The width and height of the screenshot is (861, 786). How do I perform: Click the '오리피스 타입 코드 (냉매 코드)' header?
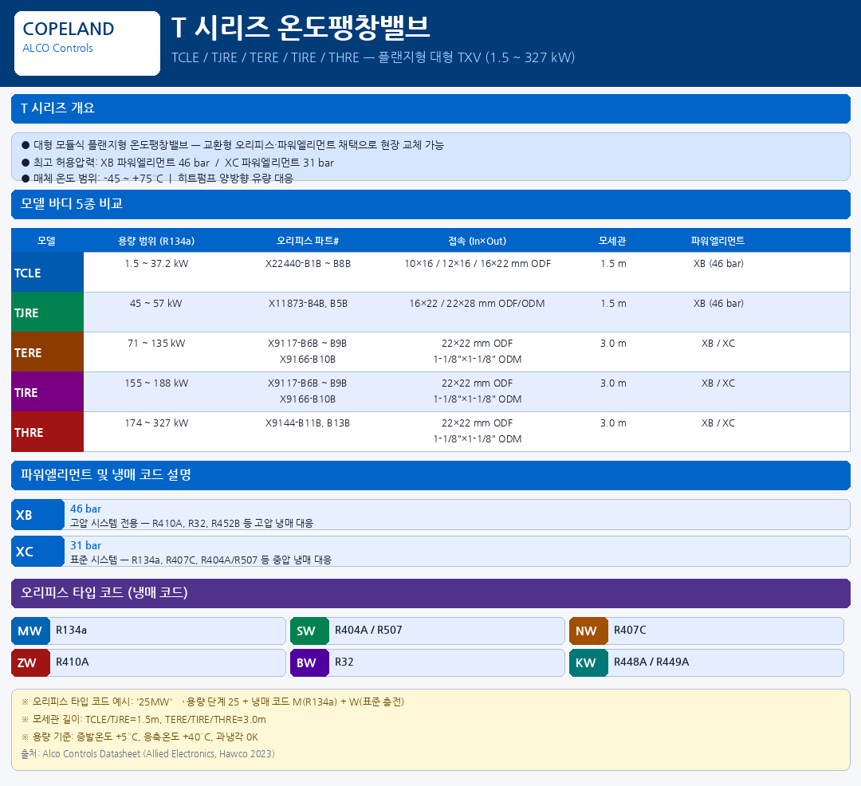point(431,593)
